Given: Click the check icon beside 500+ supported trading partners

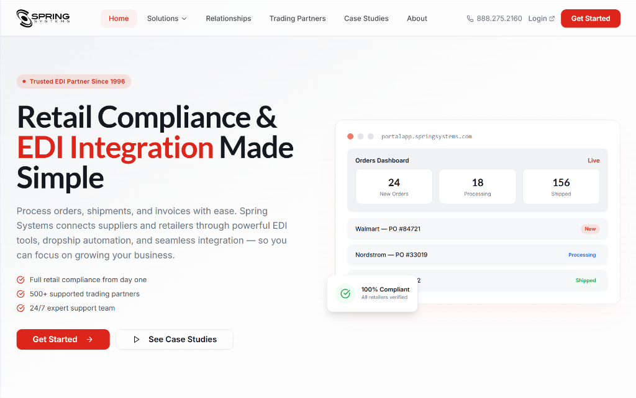Looking at the screenshot, I should pyautogui.click(x=20, y=294).
